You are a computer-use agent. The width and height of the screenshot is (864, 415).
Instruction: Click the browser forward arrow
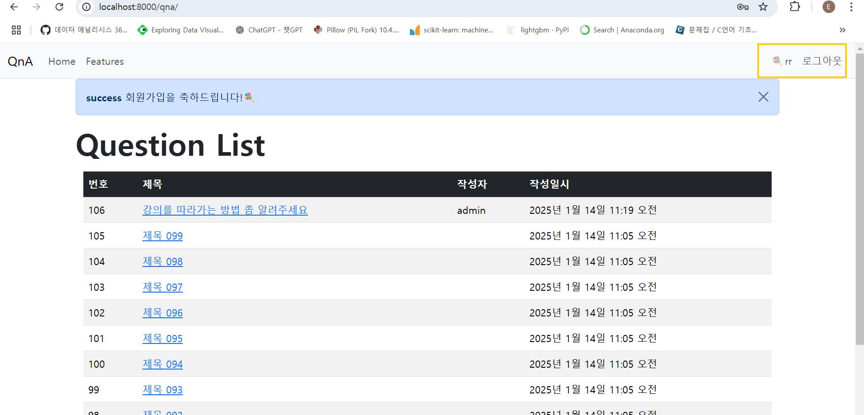point(36,7)
